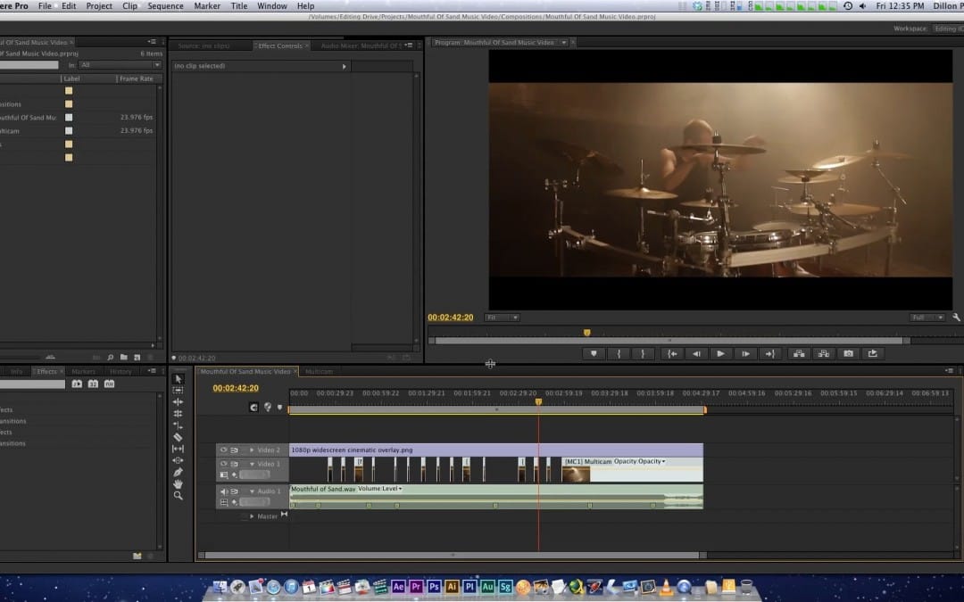The height and width of the screenshot is (602, 964).
Task: Toggle timeline Snap magnet button
Action: [x=253, y=408]
